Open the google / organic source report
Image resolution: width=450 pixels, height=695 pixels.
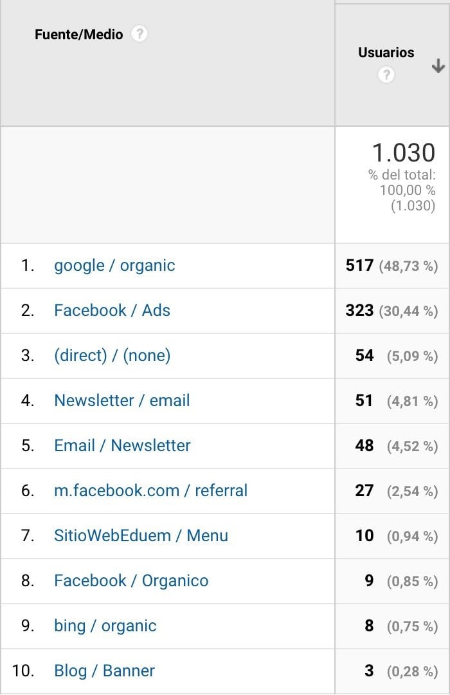point(114,265)
